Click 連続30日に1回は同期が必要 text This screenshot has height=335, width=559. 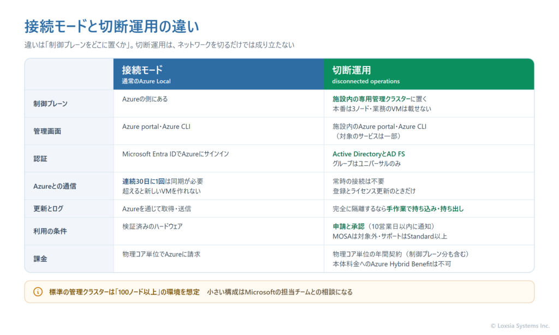pos(163,181)
